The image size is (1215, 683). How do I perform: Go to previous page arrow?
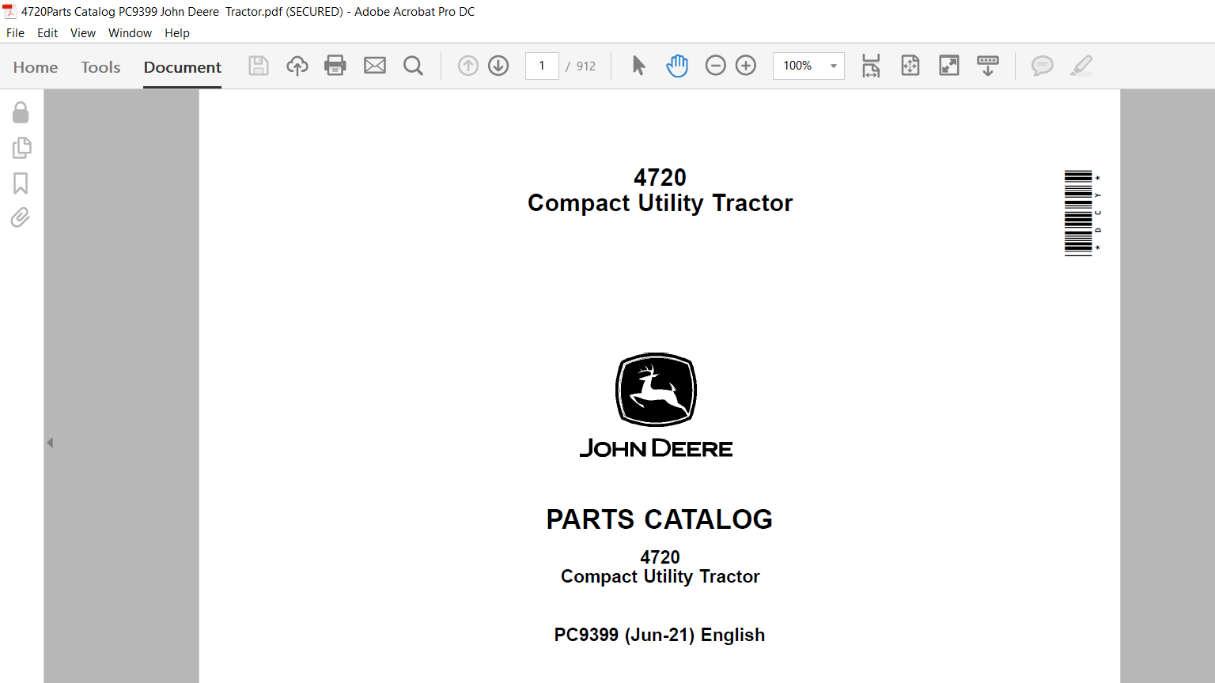click(x=468, y=66)
